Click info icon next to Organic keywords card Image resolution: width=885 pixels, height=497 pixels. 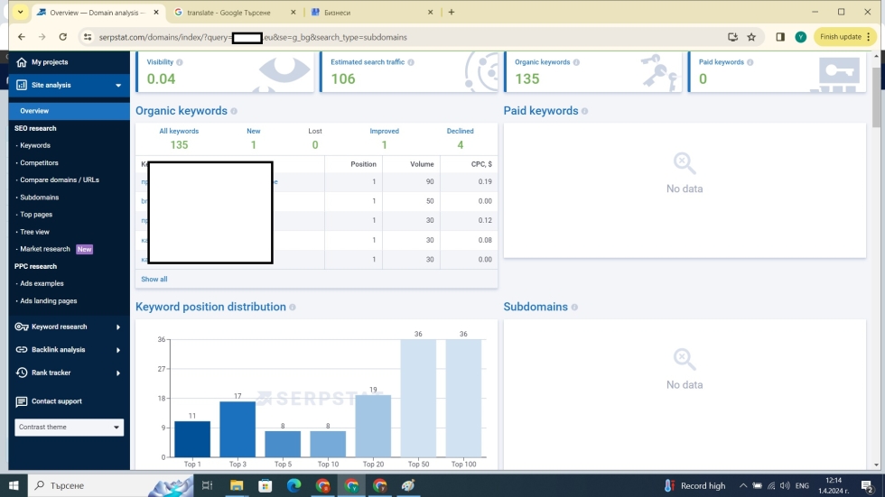pos(576,62)
